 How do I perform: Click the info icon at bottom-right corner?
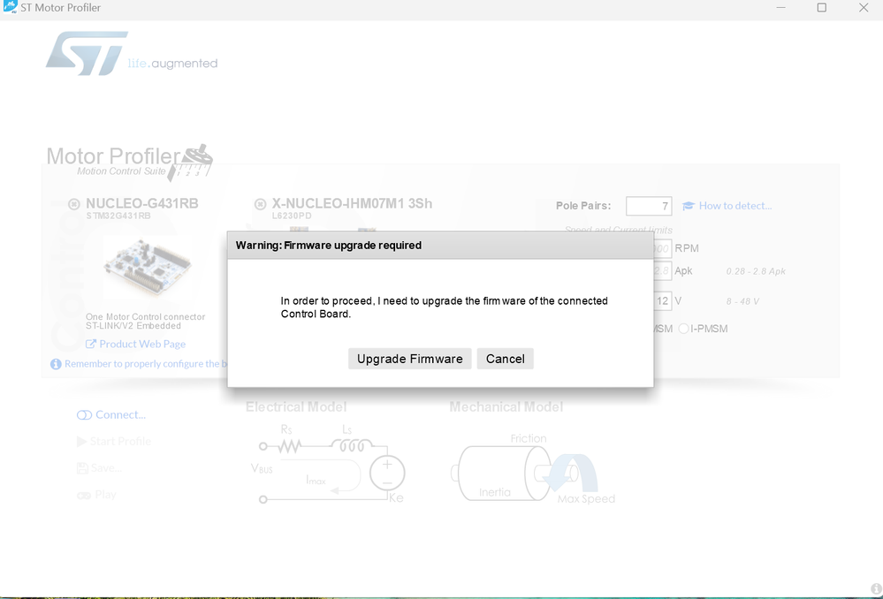(x=876, y=589)
